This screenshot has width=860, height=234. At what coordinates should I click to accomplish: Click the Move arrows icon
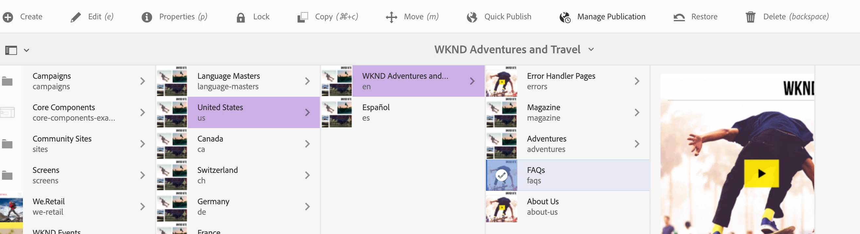[391, 17]
